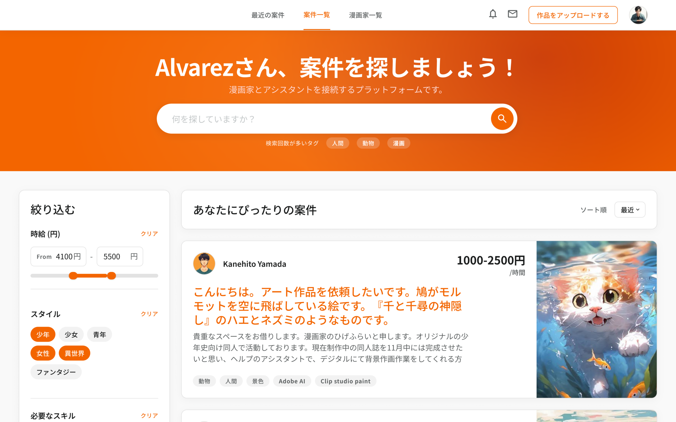Switch to the 案件一覧 tab
The image size is (676, 422).
[x=317, y=15]
